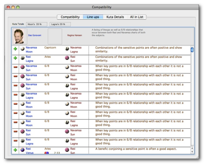Viewport: 208px width, 167px height.
Task: Click green plus icon in Rasi Venus row
Action: 15,150
